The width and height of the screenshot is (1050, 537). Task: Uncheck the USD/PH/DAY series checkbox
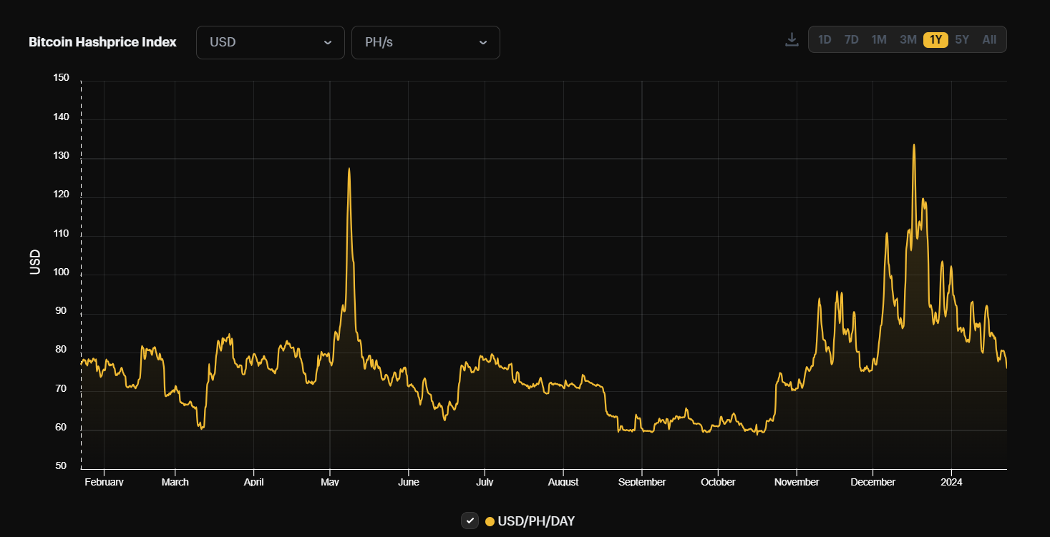pos(470,521)
